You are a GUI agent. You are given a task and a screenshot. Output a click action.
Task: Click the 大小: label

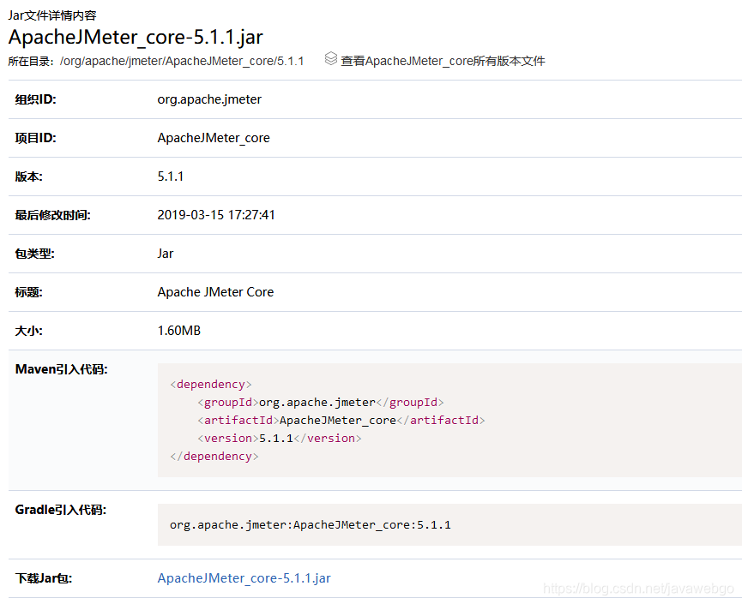click(x=28, y=331)
